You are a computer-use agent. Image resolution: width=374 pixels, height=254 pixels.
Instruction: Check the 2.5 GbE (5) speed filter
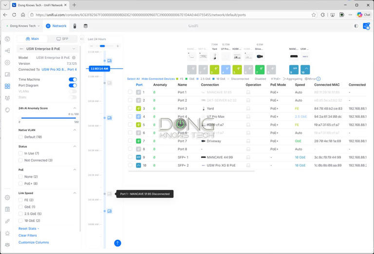(20, 214)
